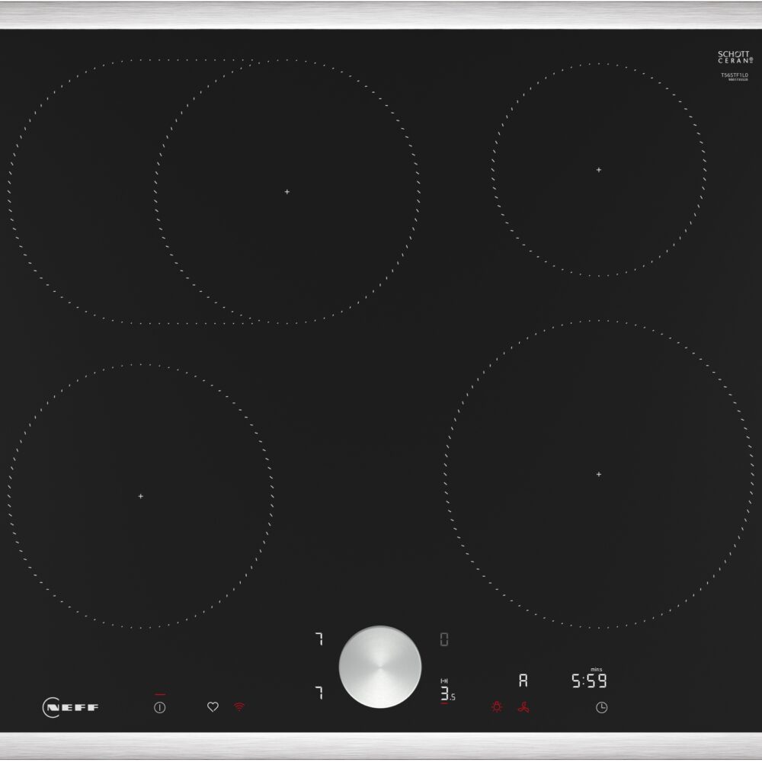Tap the red hood light icon

click(x=497, y=706)
